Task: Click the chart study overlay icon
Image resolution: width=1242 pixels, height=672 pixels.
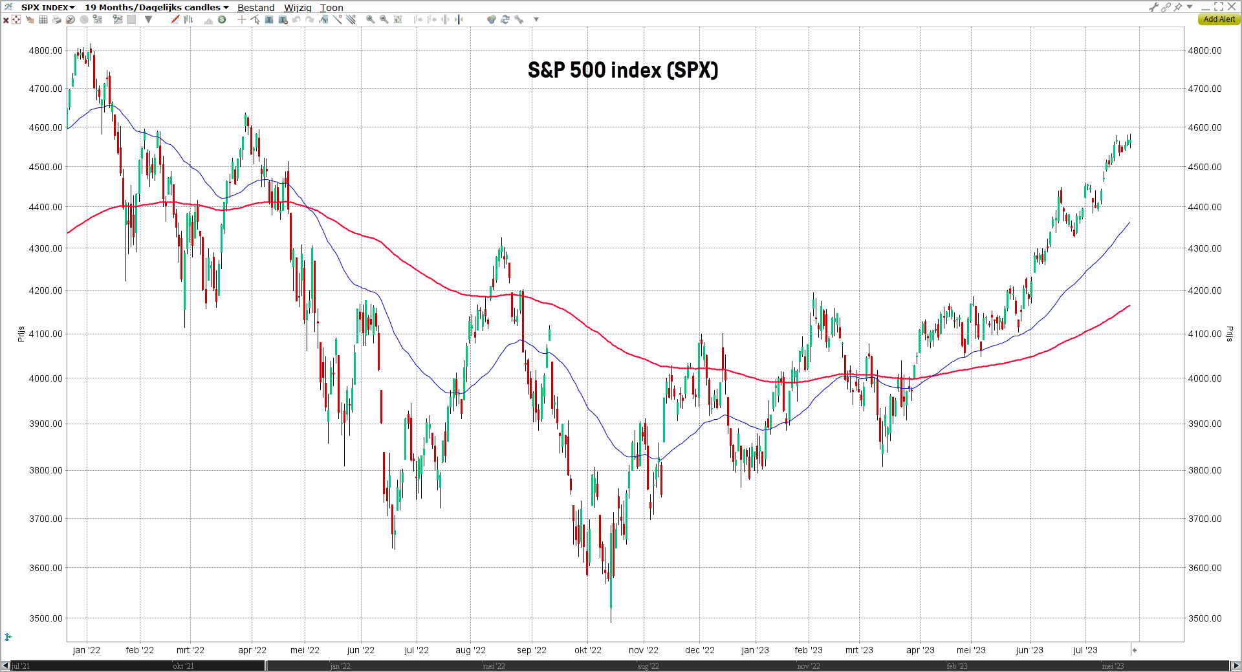Action: pyautogui.click(x=323, y=19)
